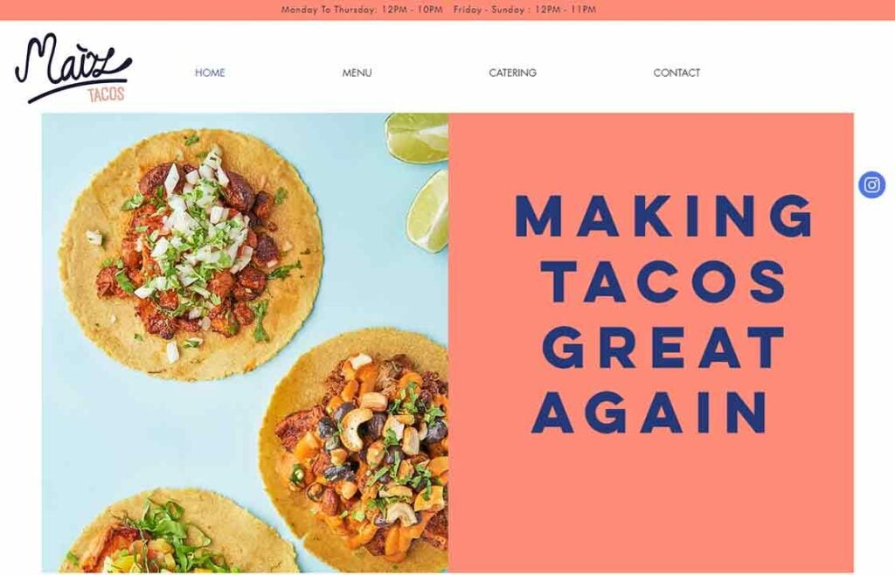The height and width of the screenshot is (575, 895).
Task: Click the upper lime wedge in the photo
Action: (417, 137)
